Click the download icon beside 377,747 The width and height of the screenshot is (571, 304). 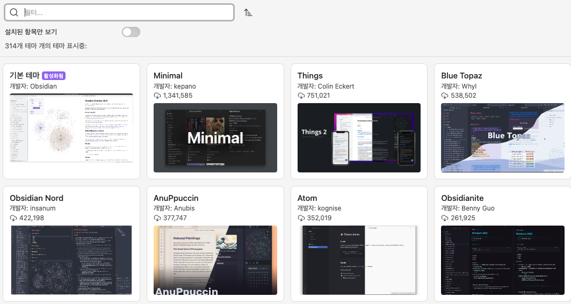[x=157, y=218]
